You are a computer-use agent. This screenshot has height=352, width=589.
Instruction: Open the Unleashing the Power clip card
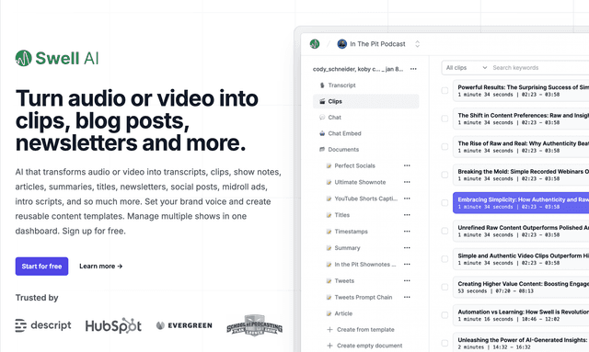click(521, 342)
